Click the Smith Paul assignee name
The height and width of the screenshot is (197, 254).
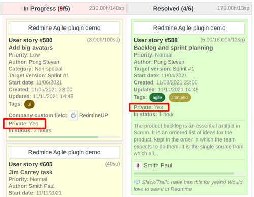(158, 165)
